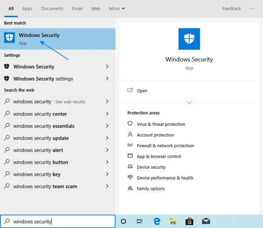Expand arrow next to windows security center
The image size is (263, 228).
pyautogui.click(x=107, y=114)
